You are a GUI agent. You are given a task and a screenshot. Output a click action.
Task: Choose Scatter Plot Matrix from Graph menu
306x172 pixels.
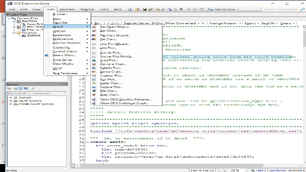tap(116, 56)
